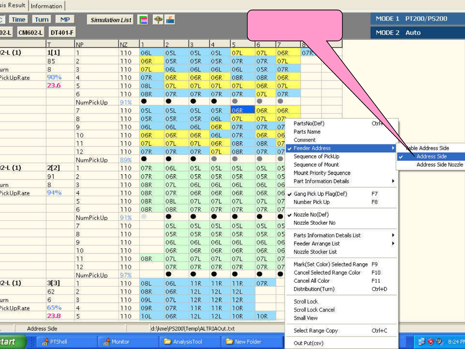
Task: Click the red shield tray icon
Action: [x=430, y=342]
